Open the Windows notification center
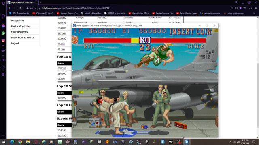259x145 pixels. [254, 142]
